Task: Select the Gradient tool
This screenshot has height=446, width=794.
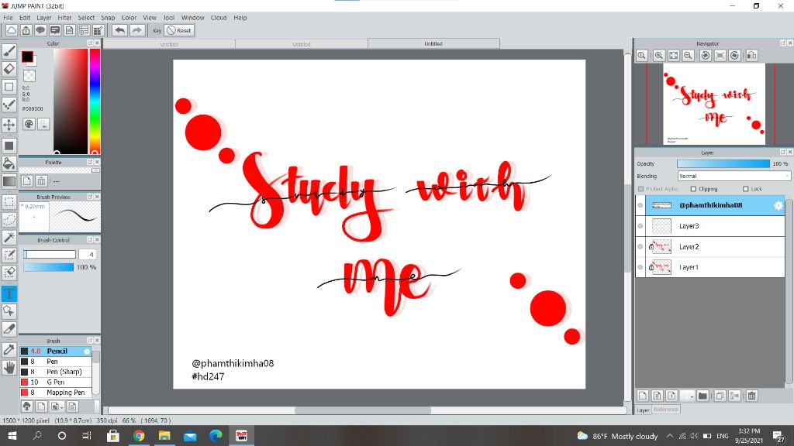Action: (9, 181)
